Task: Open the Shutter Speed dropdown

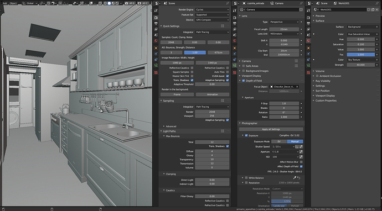Action: click(x=283, y=146)
